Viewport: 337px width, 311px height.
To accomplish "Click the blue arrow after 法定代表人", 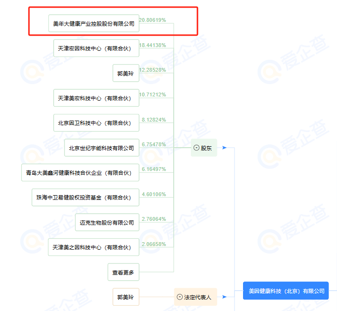I will pyautogui.click(x=225, y=297).
